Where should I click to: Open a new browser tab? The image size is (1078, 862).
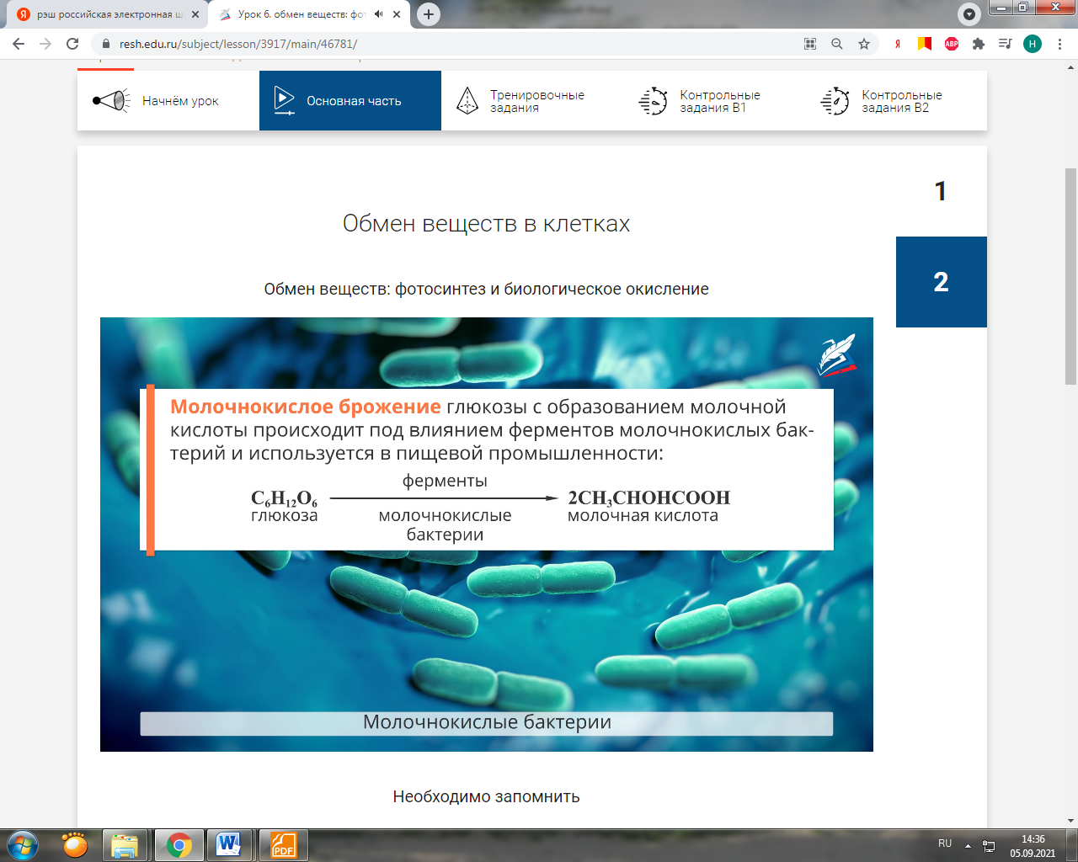pyautogui.click(x=429, y=14)
